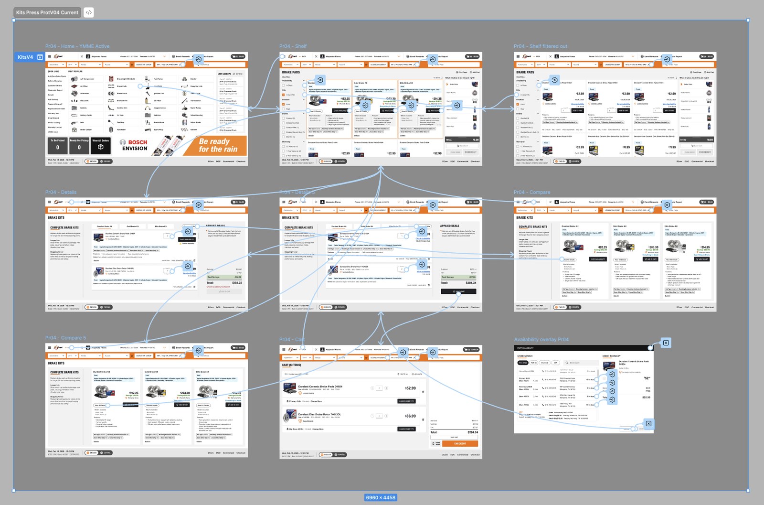Tick the In-Store checkbox in the Shelf frame
The width and height of the screenshot is (764, 505).
(283, 85)
